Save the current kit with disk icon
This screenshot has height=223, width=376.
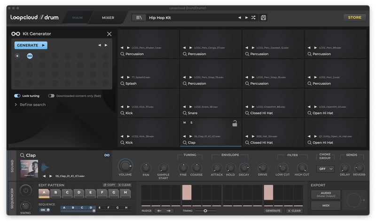pos(263,17)
